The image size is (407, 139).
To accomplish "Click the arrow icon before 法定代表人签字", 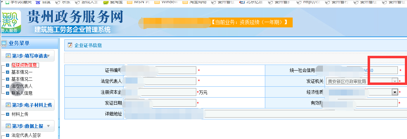I will point(7,135).
